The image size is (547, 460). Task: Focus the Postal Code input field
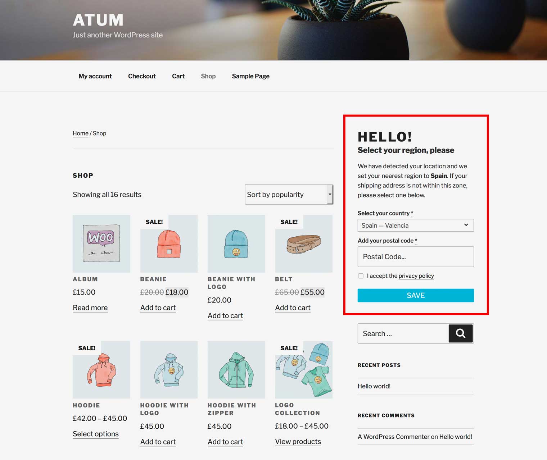(416, 256)
